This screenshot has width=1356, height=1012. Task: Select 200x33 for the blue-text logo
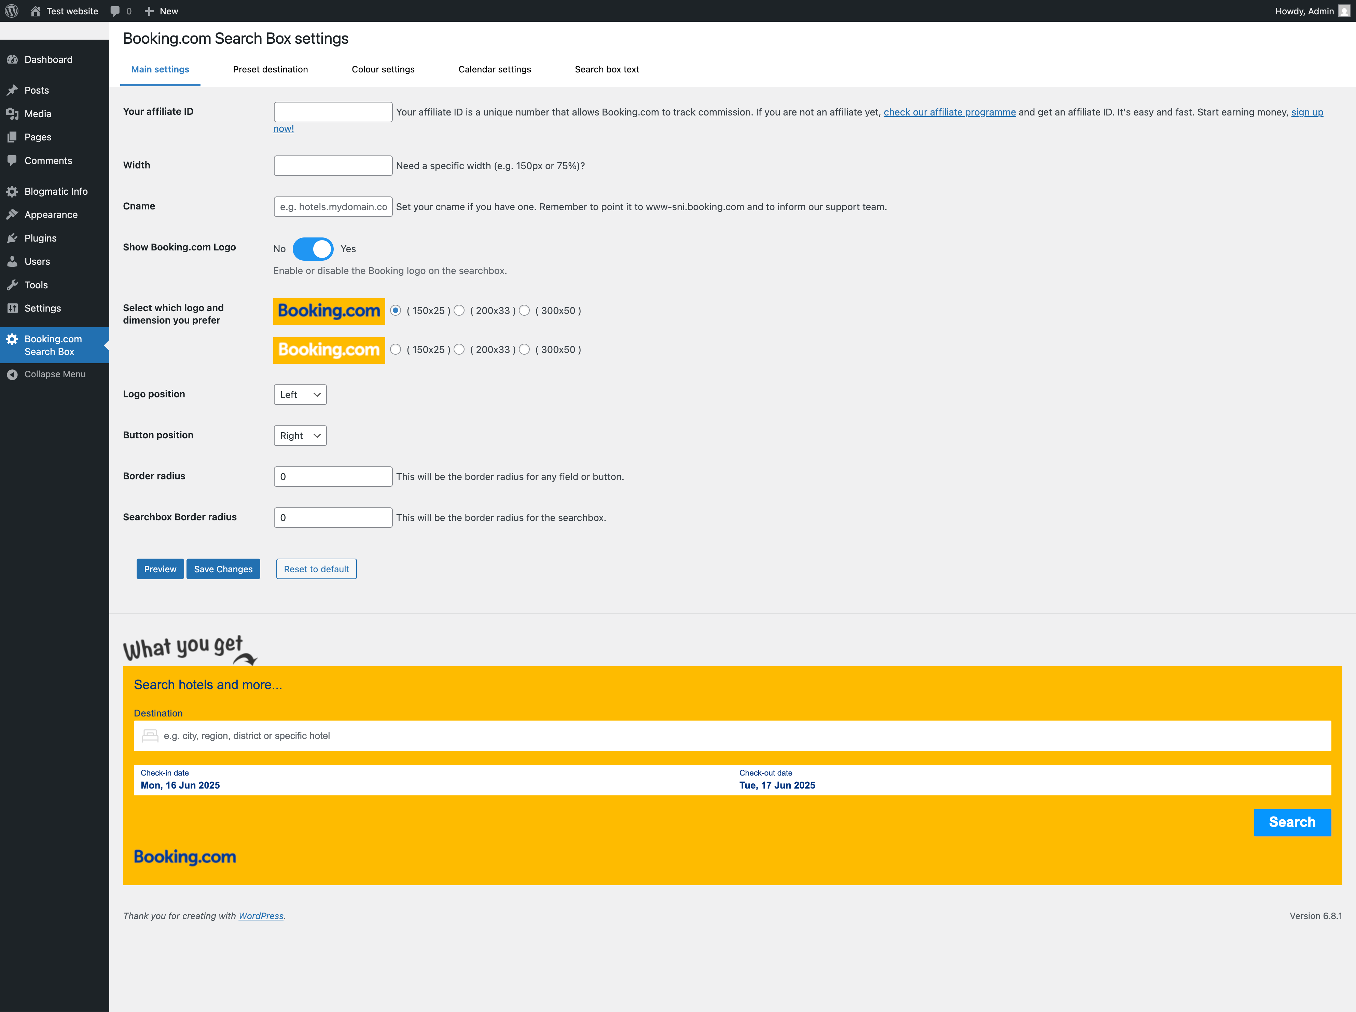tap(459, 311)
